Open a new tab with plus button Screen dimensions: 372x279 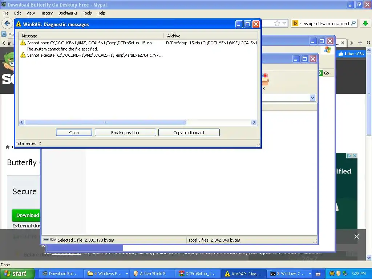[360, 43]
